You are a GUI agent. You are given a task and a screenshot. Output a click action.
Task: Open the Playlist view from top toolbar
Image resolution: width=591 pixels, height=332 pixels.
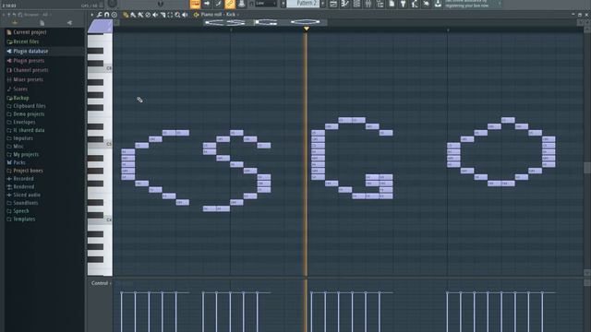click(x=333, y=4)
